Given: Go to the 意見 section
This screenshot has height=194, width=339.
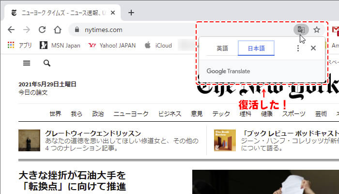Looking at the screenshot, I should point(197,113).
